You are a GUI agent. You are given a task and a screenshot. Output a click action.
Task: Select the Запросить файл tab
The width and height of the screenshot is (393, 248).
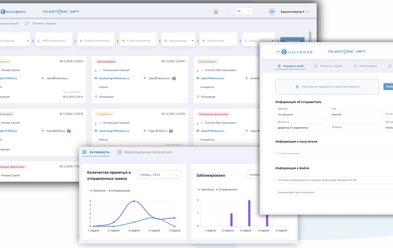328,66
